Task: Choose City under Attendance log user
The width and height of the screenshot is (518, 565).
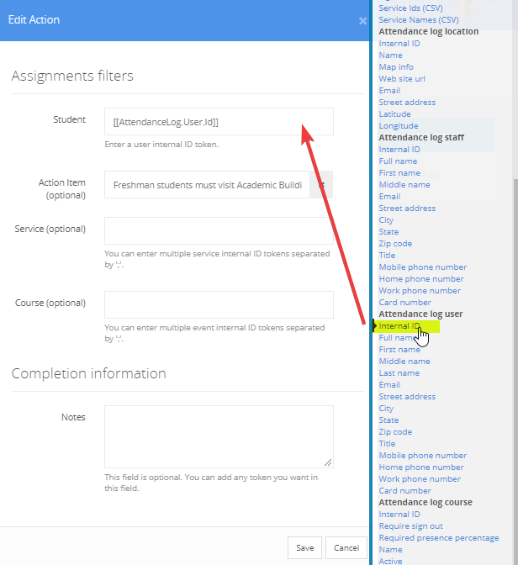Action: coord(386,409)
